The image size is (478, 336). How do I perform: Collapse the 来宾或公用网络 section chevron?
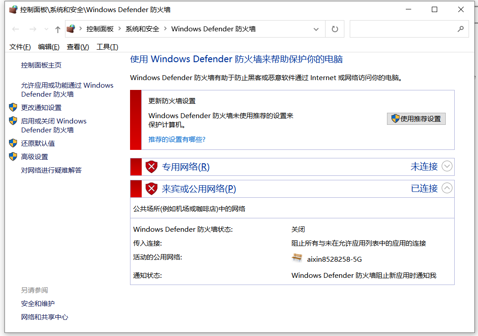pos(447,188)
